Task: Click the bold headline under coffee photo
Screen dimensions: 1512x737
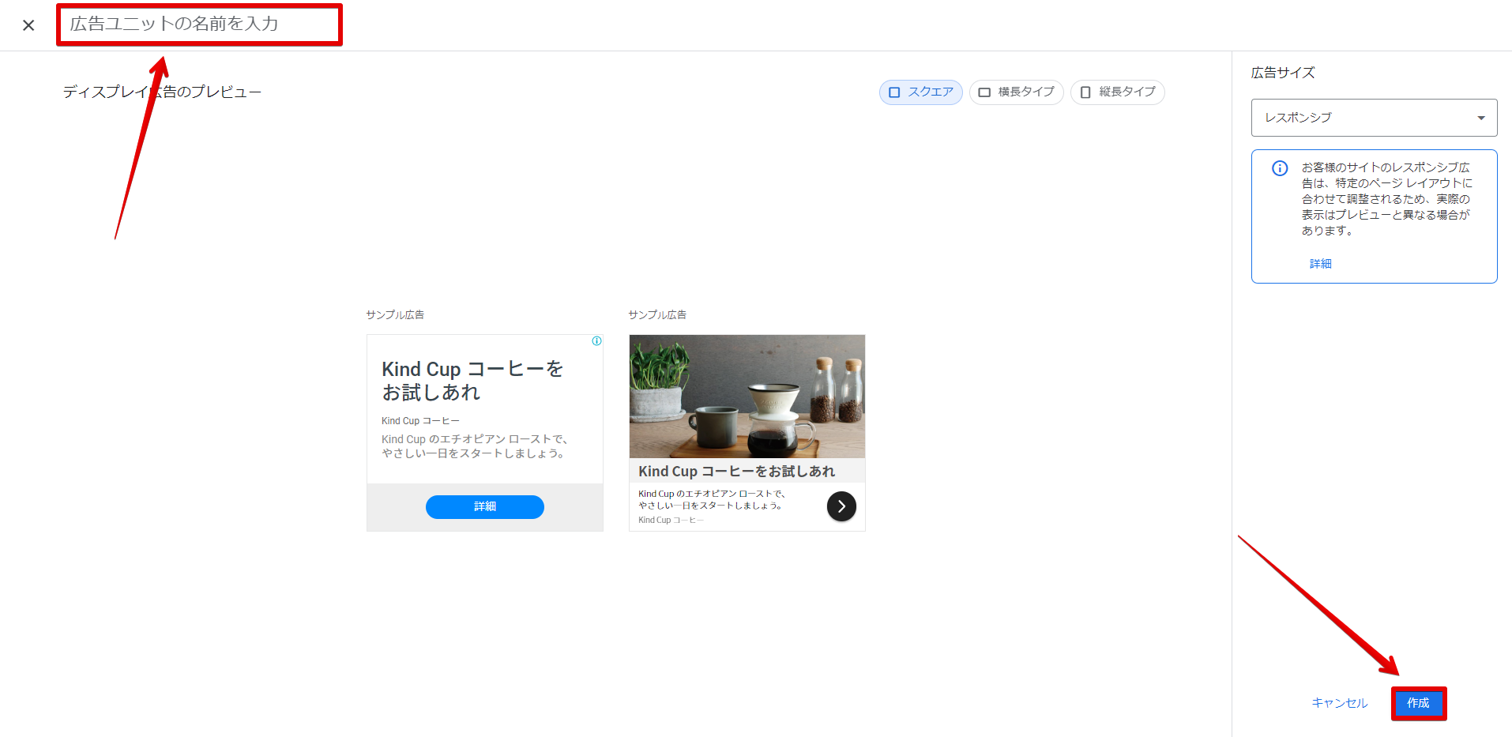Action: tap(736, 472)
